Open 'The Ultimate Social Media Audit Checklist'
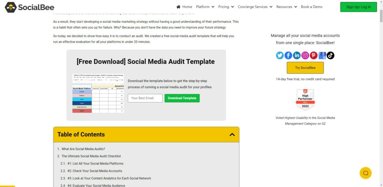Screen dimensions: 383x187 coord(91,156)
